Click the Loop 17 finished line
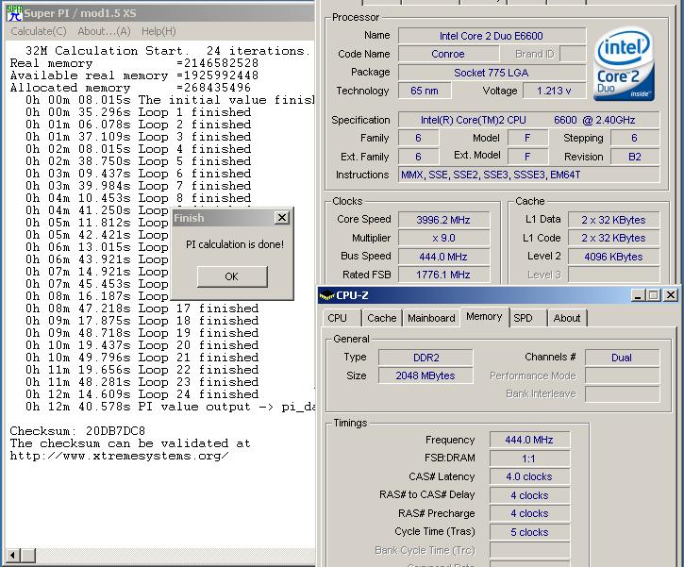 coord(142,309)
